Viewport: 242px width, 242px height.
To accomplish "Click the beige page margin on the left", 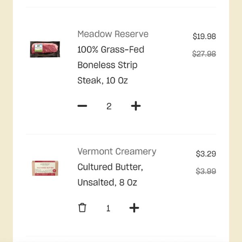I will (x=6, y=121).
